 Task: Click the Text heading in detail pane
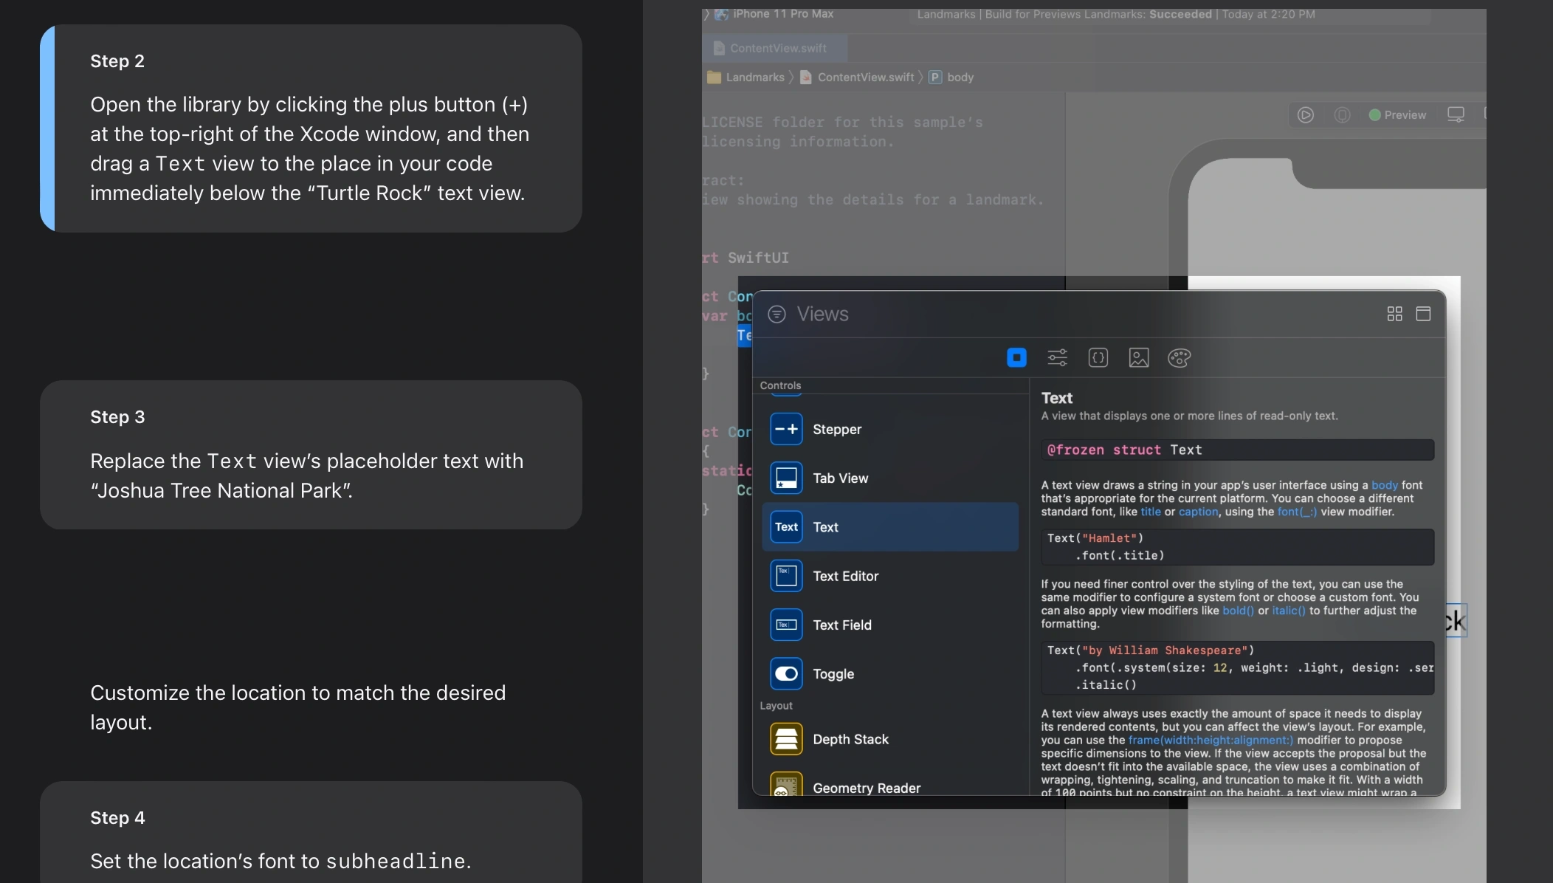[x=1056, y=398]
